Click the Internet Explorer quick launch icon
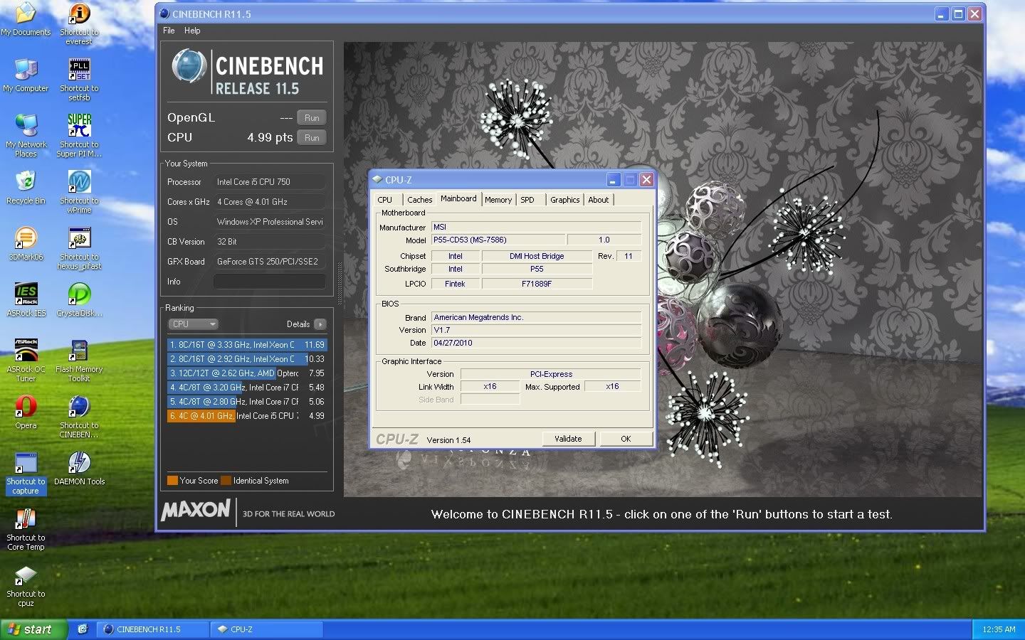 [x=83, y=629]
